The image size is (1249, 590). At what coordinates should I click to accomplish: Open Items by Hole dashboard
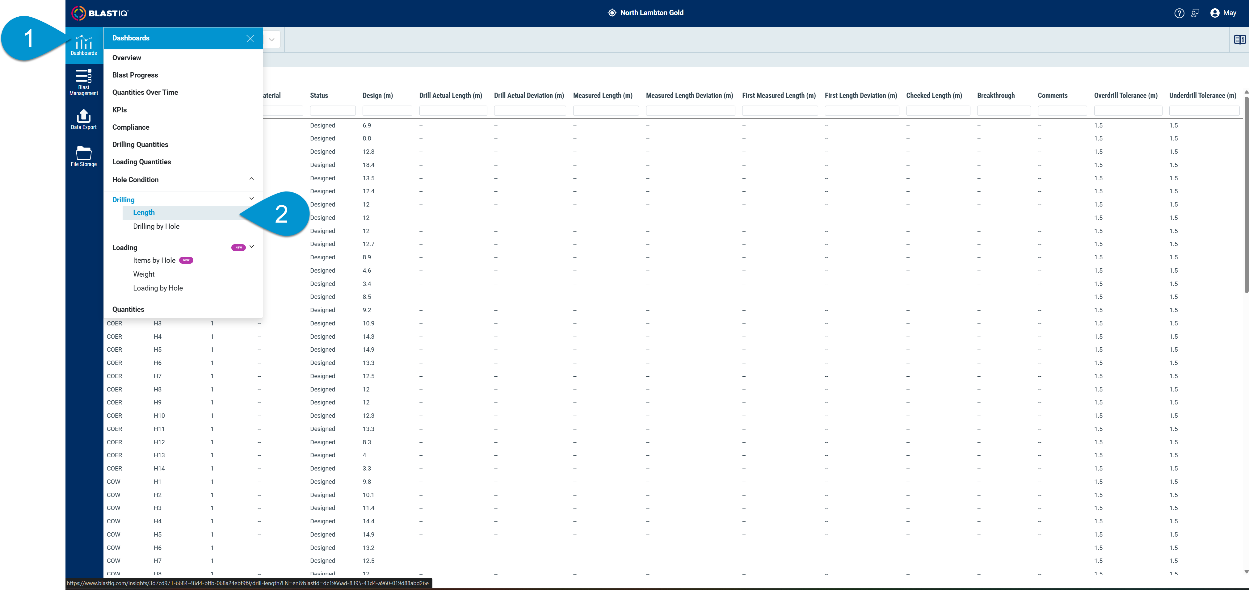point(154,260)
